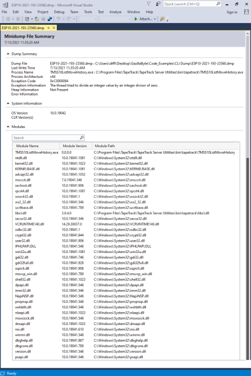251x376 pixels.
Task: Open the Undo history dropdown arrow
Action: pos(63,19)
